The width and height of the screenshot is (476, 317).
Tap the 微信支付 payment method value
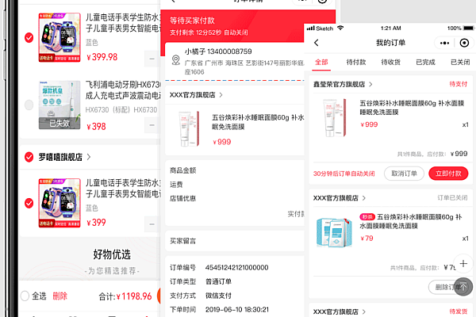[218, 296]
